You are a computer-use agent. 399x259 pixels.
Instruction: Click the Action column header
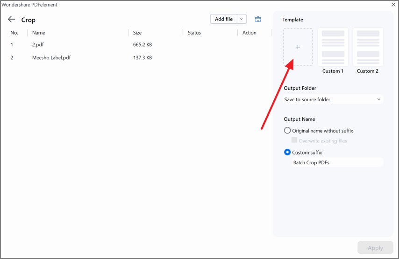click(x=249, y=33)
